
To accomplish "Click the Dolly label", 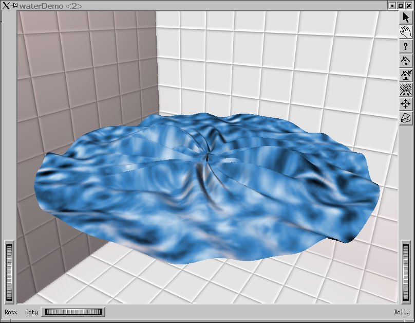I will click(402, 312).
